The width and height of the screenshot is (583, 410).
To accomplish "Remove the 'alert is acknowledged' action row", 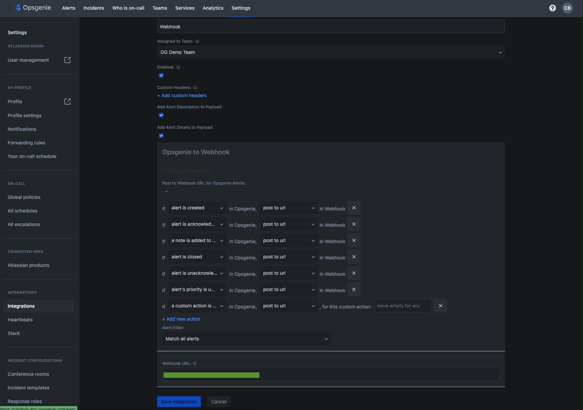I will pos(354,224).
